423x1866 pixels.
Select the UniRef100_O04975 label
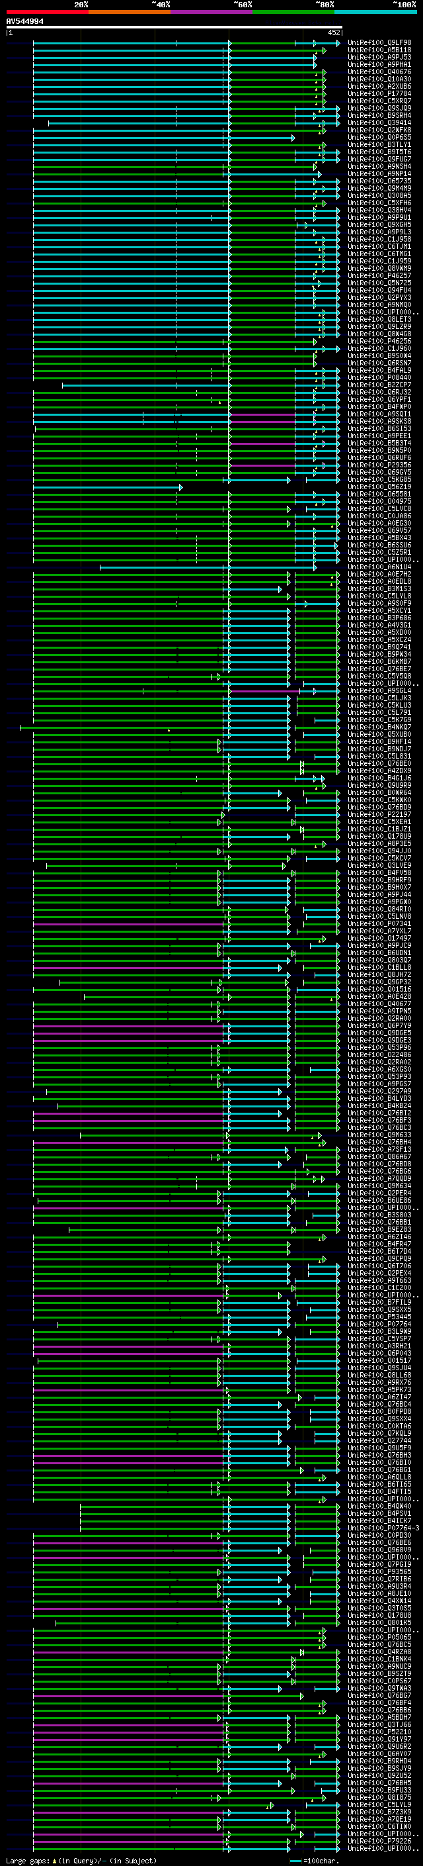point(379,501)
